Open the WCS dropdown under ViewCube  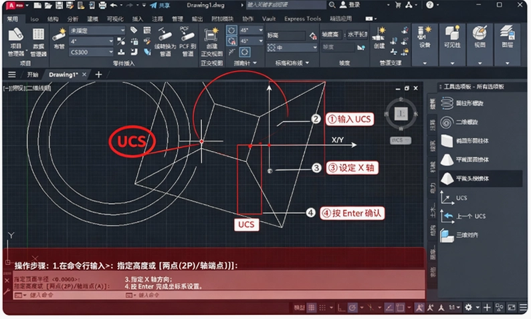[x=401, y=140]
